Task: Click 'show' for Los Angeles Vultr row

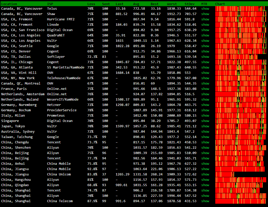Action: pos(205,41)
